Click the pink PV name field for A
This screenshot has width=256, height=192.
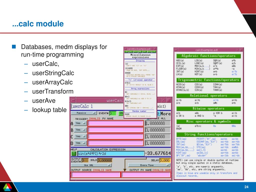coord(115,123)
